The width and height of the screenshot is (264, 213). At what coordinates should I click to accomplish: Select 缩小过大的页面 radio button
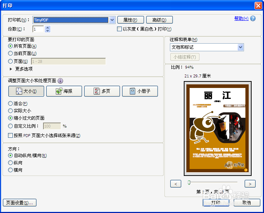tap(10, 118)
